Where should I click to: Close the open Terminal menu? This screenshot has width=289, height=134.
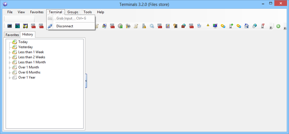tap(56, 12)
